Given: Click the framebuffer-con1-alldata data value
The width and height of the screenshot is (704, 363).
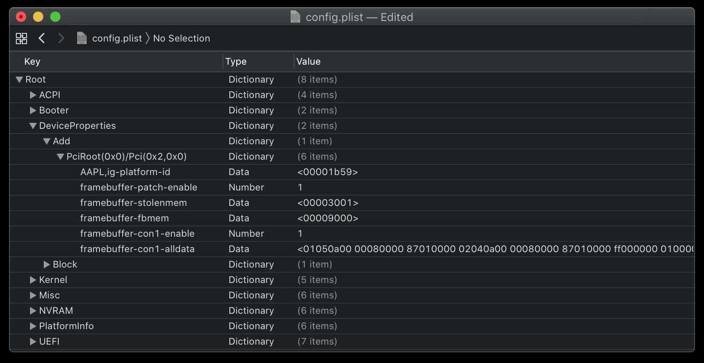Looking at the screenshot, I should click(x=495, y=249).
